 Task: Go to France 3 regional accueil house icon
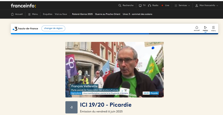pos(197,27)
